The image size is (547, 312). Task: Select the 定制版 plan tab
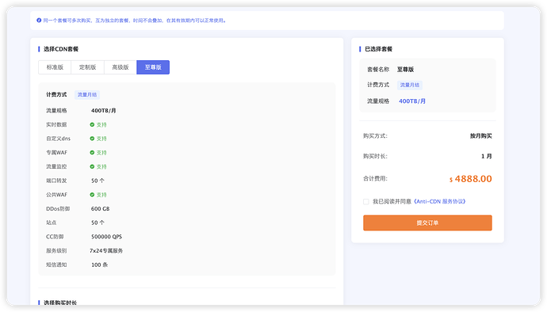click(87, 67)
